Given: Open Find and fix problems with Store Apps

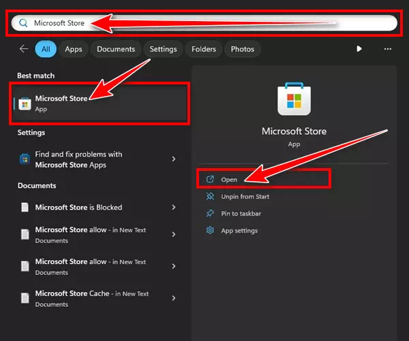Looking at the screenshot, I should click(x=98, y=159).
